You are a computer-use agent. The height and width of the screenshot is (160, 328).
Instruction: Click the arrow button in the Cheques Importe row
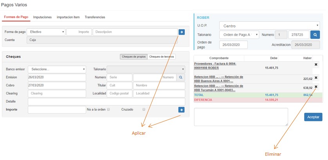pos(181,110)
